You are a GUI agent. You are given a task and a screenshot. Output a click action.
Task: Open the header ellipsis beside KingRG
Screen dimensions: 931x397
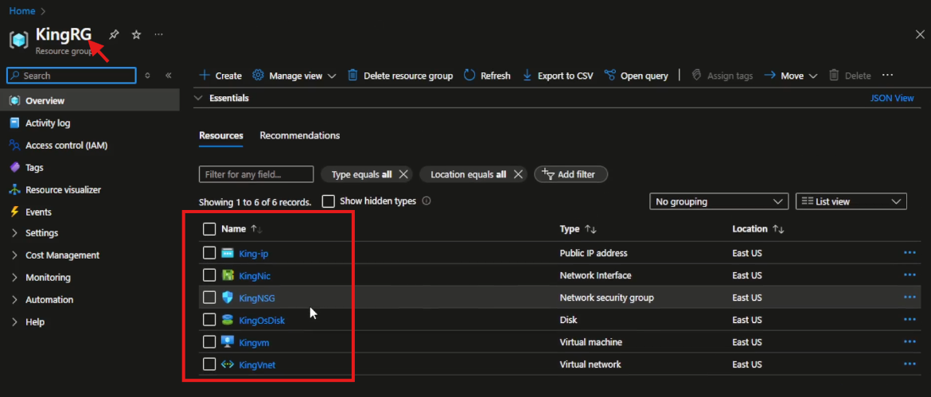point(158,35)
